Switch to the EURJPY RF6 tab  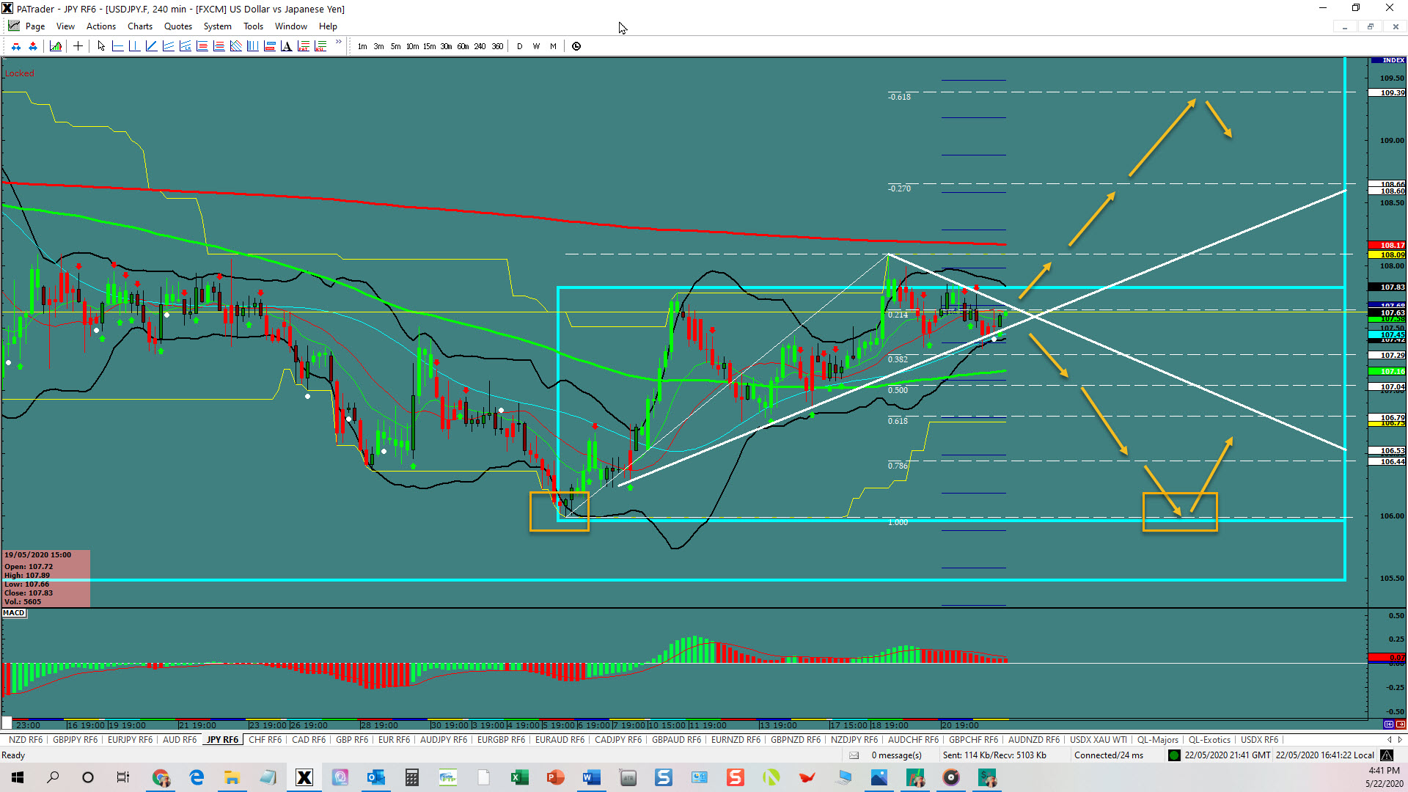point(130,740)
